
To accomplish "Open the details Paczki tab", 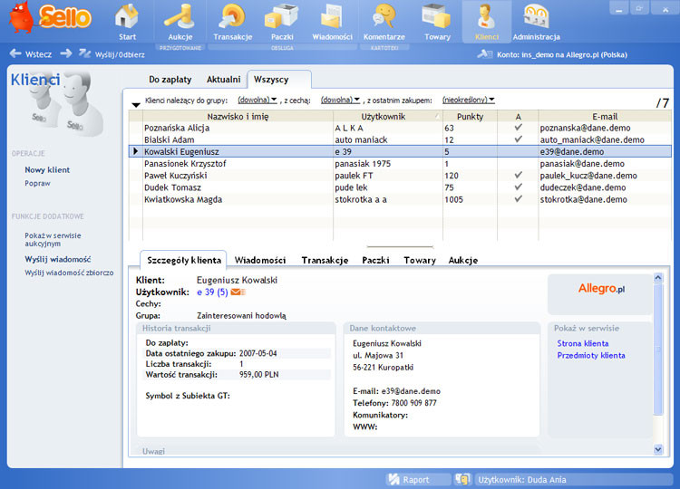I will coord(375,260).
